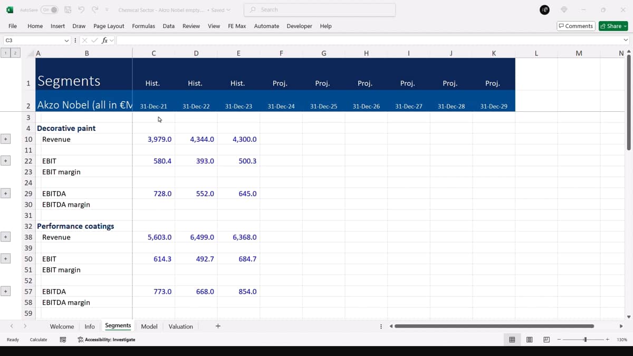Select the Performance coatings heading cell
633x356 pixels.
click(x=84, y=226)
